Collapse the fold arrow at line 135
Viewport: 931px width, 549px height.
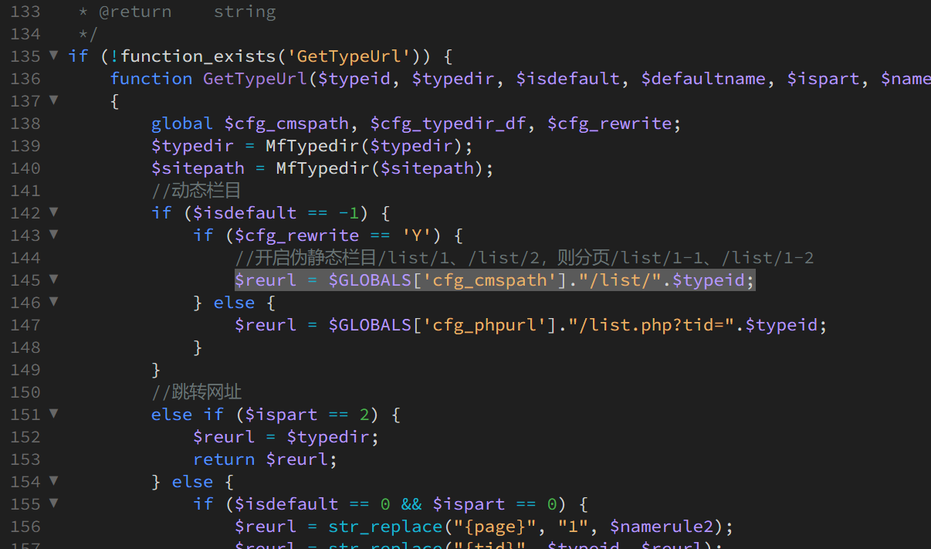pos(53,55)
